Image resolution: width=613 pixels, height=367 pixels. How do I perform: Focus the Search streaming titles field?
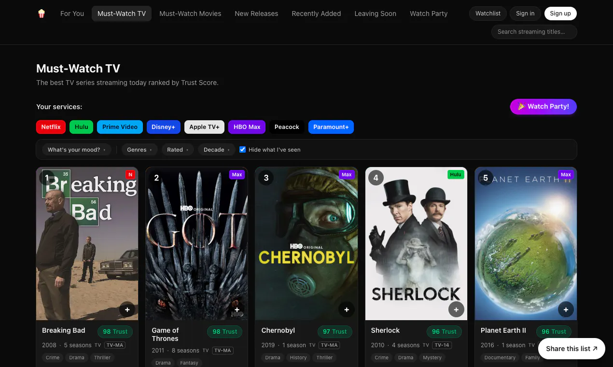534,32
